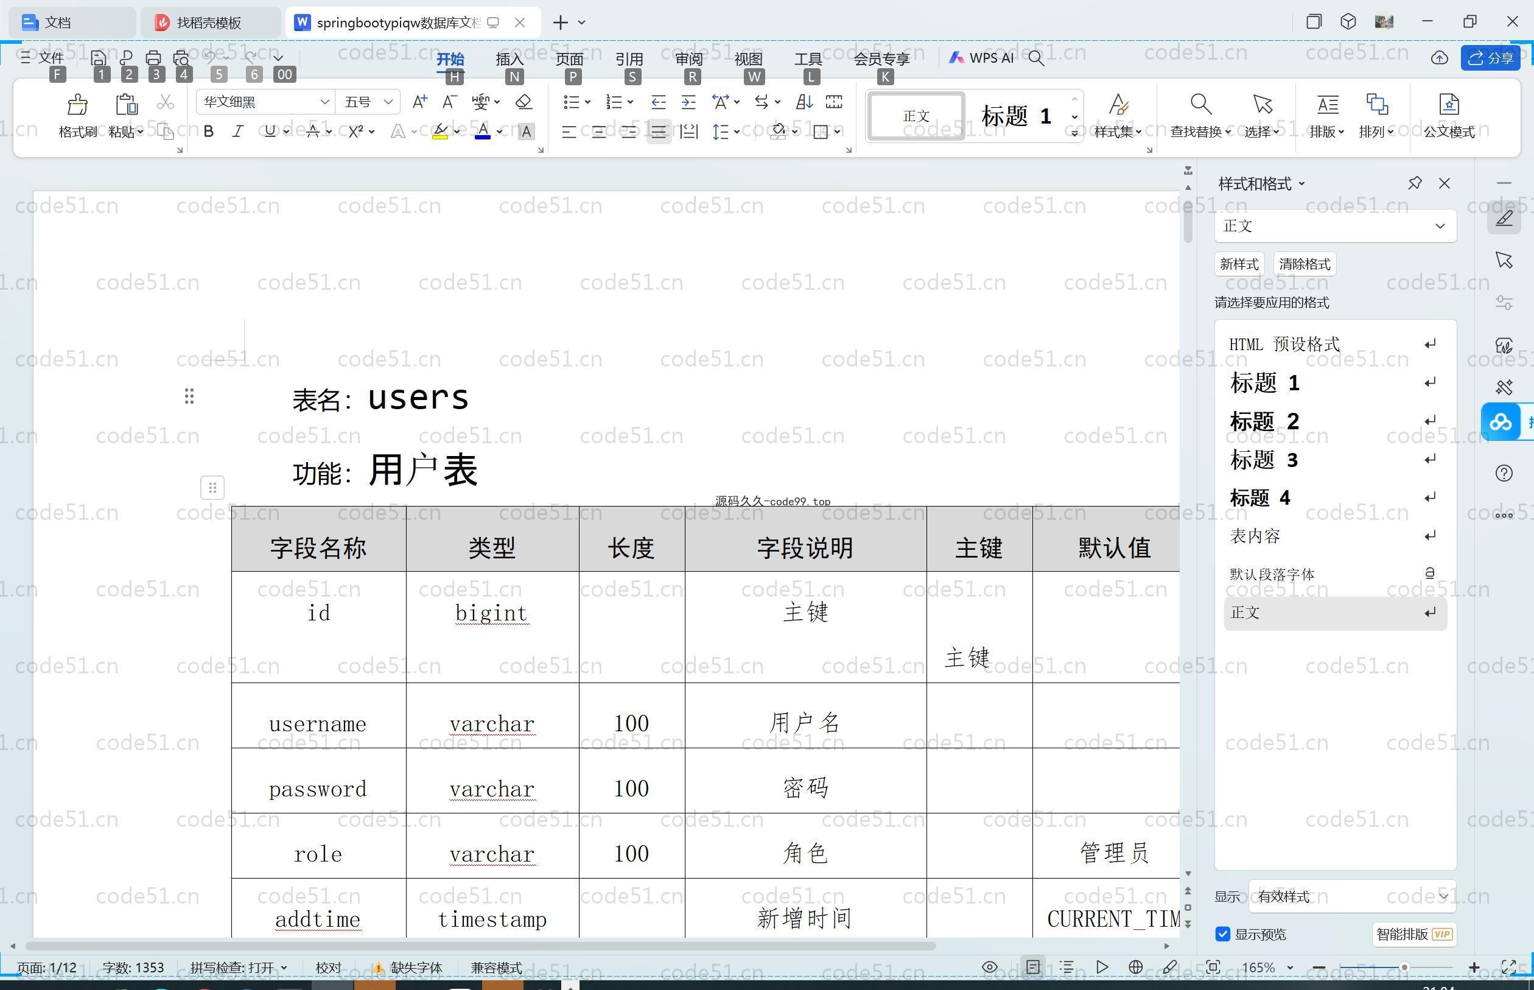Click the clear formatting eraser icon
1534x990 pixels.
(x=524, y=102)
